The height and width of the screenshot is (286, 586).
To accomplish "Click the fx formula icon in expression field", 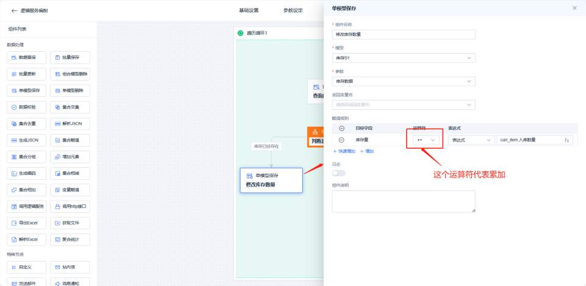I will (566, 140).
